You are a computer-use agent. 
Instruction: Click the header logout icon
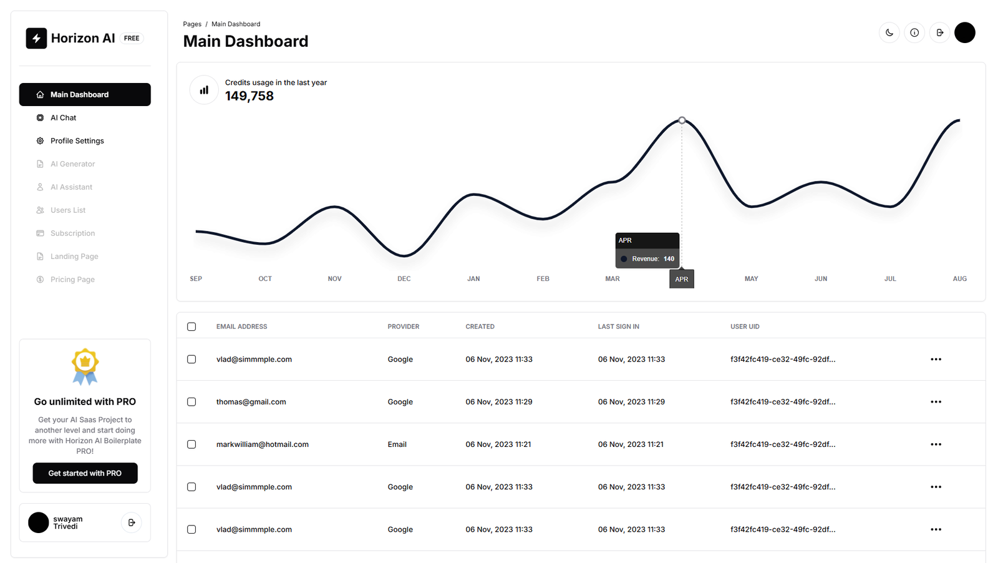939,32
